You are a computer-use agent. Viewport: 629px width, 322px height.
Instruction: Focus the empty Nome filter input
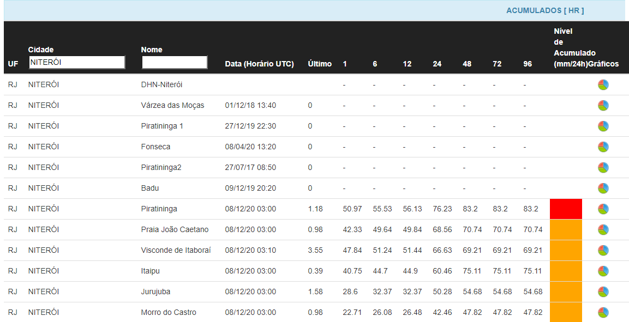[175, 63]
